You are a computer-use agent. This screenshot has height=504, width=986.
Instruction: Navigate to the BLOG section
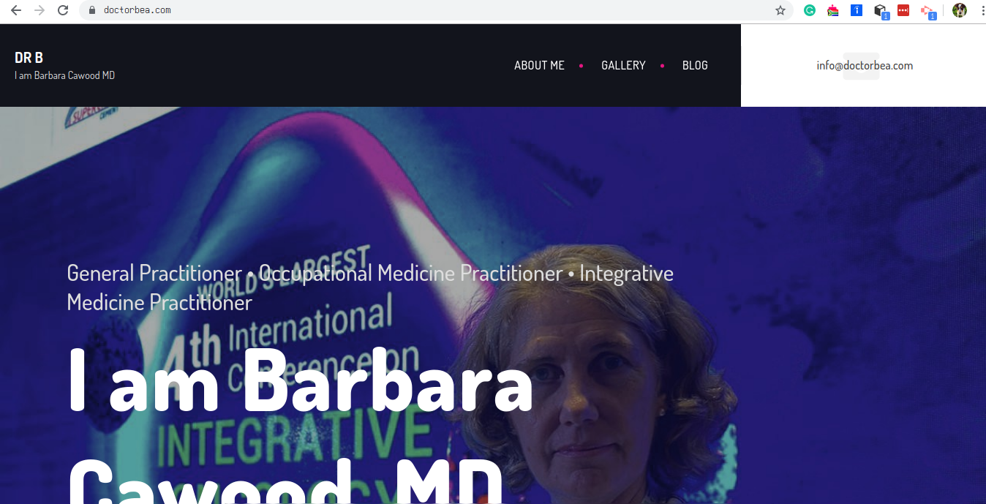coord(695,65)
